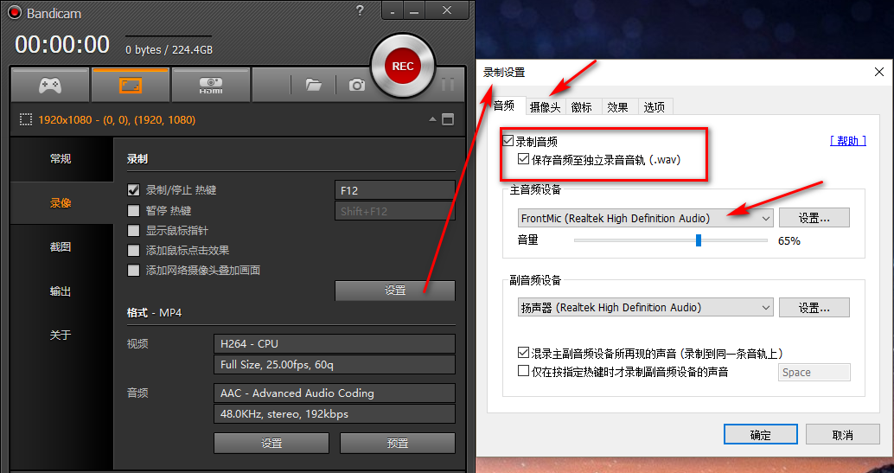
Task: Click the Space hotkey field
Action: click(x=814, y=372)
